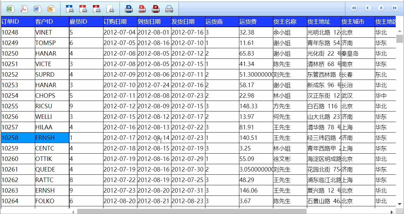Select the TOMSP customer cell

[52, 43]
